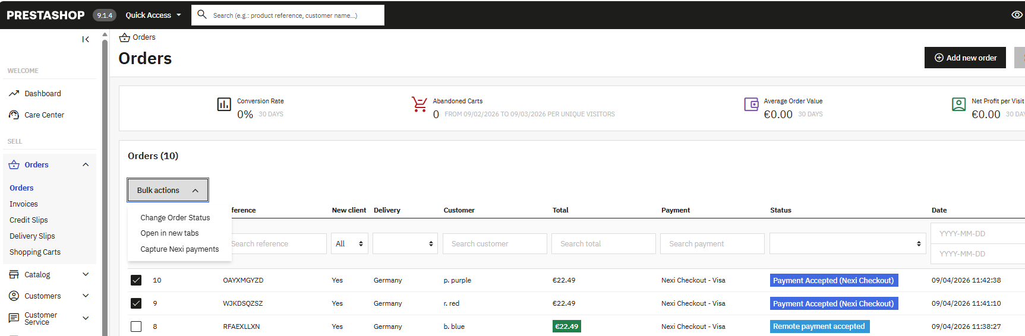1025x336 pixels.
Task: Sort by the Date column header
Action: click(939, 210)
